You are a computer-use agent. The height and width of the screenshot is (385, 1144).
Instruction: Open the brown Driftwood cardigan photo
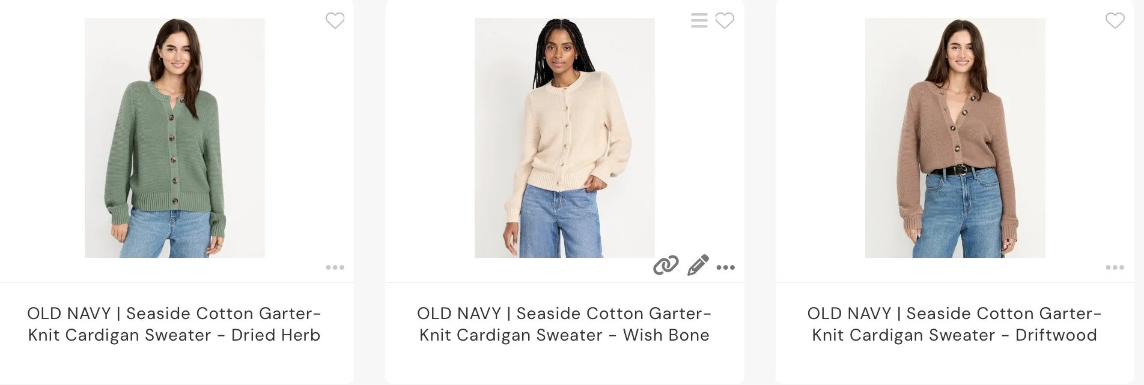point(955,138)
